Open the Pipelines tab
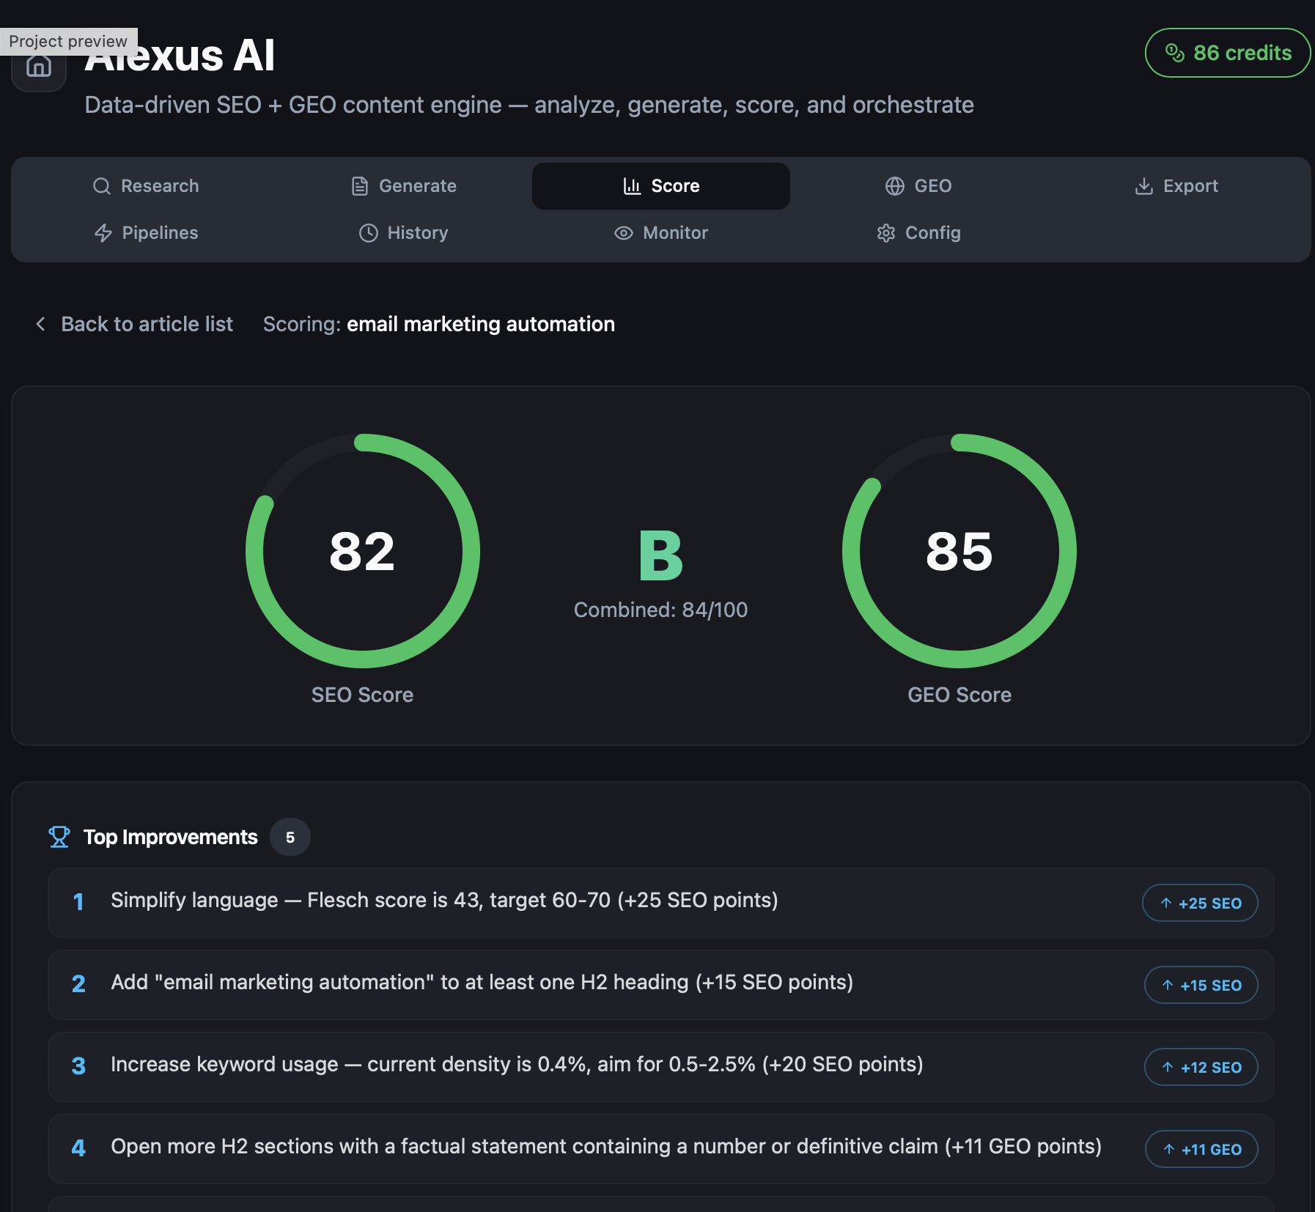This screenshot has width=1315, height=1212. 146,233
